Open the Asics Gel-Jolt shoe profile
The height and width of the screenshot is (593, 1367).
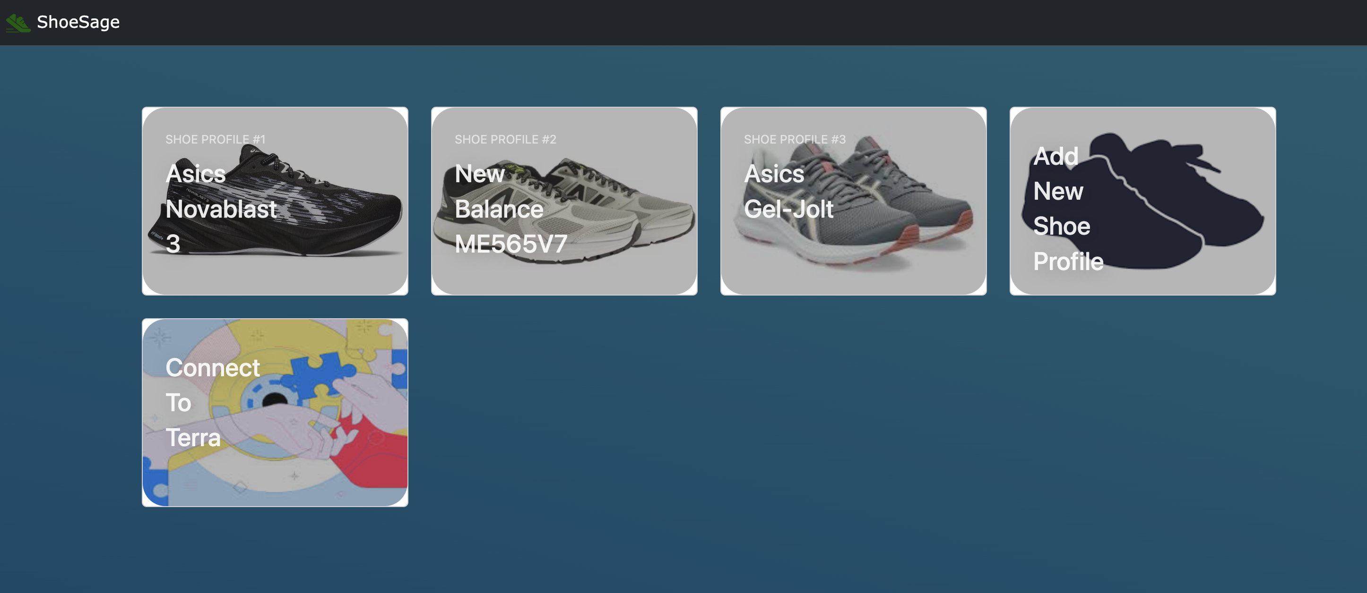coord(853,201)
